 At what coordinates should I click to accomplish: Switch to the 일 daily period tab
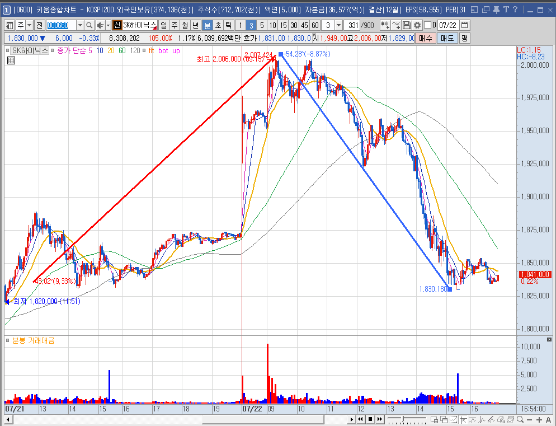(163, 25)
